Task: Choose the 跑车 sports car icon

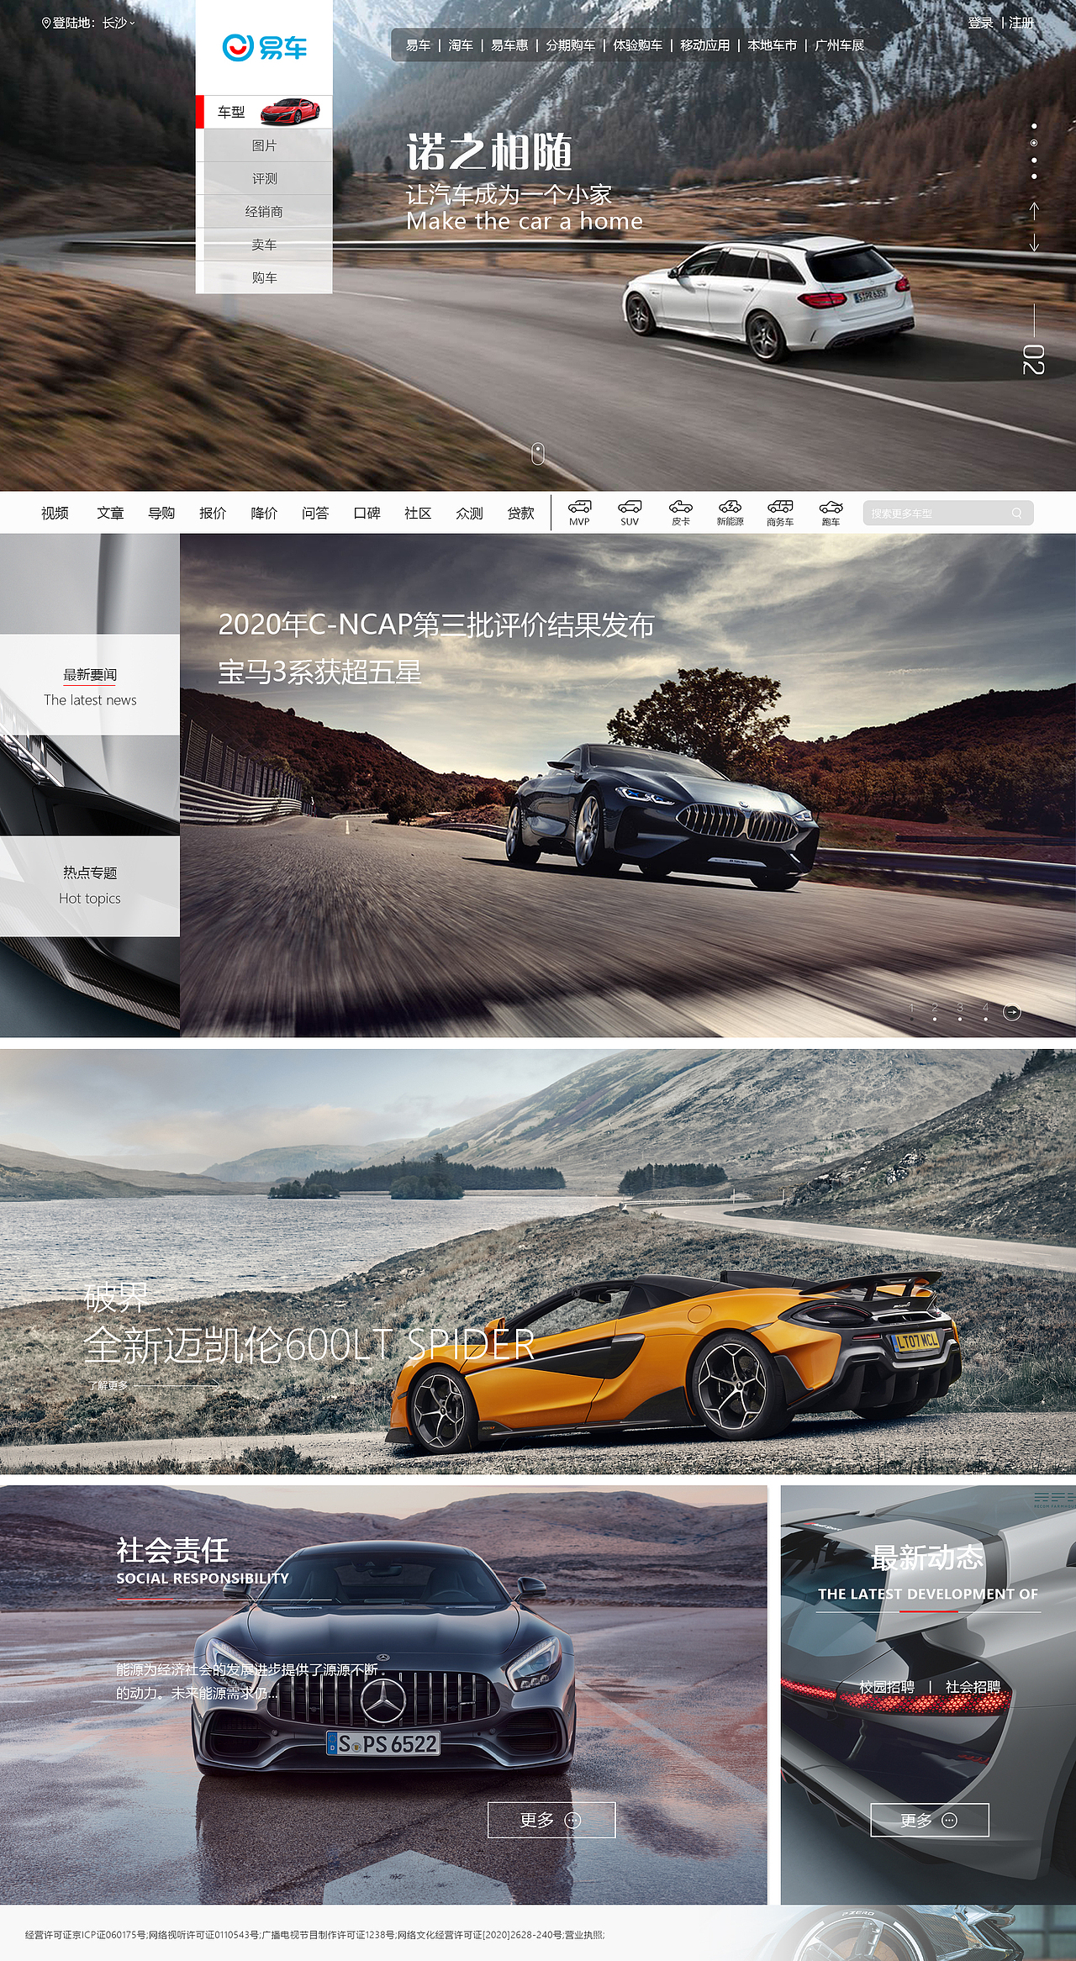Action: point(831,512)
